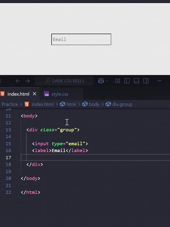This screenshot has width=170, height=227.
Task: Click the opening body tag
Action: pos(29,116)
